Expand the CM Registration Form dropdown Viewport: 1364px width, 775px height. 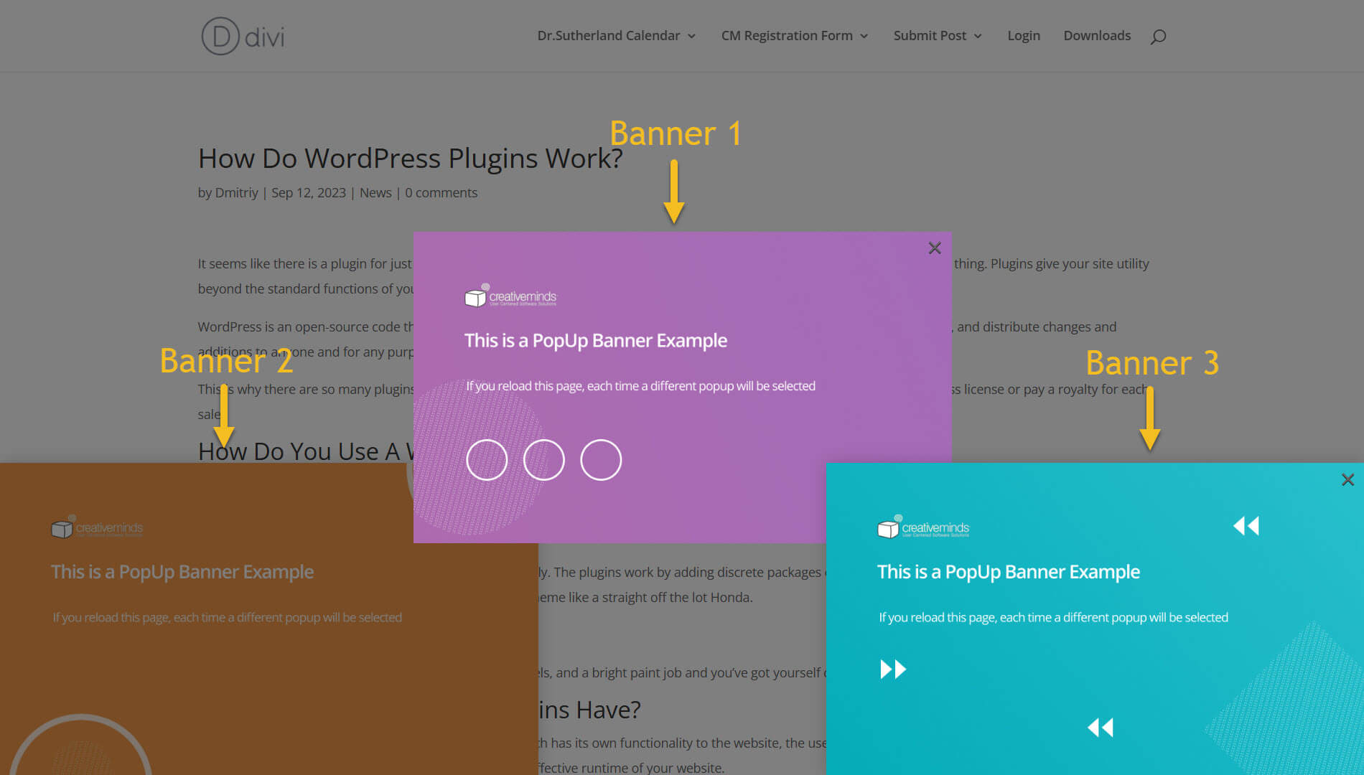tap(794, 36)
